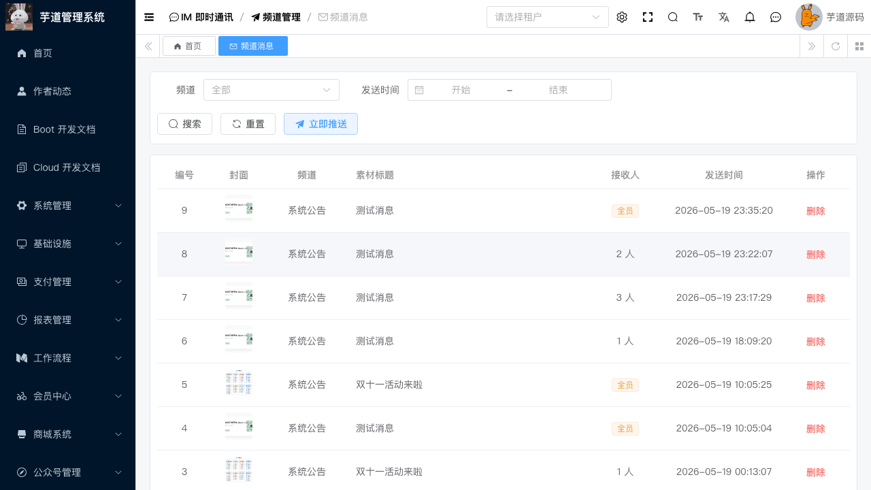Click the 全员 tag in row 9
The image size is (871, 490).
[625, 211]
